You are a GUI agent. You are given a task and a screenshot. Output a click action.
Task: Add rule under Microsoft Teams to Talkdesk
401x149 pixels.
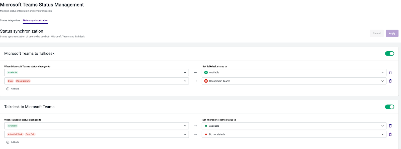pos(13,89)
